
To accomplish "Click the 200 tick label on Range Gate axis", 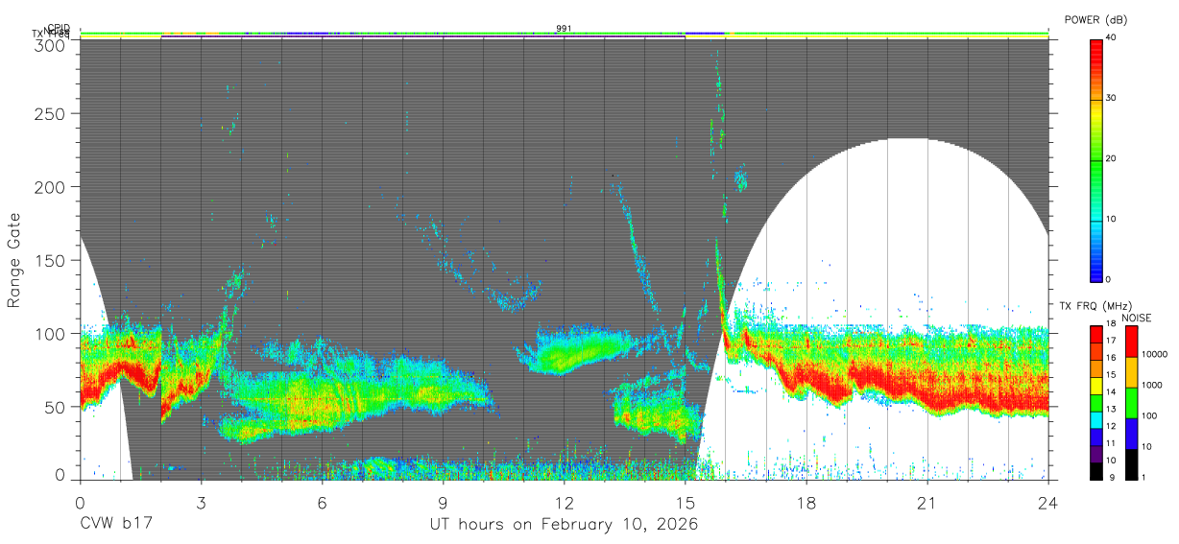I will click(x=49, y=187).
